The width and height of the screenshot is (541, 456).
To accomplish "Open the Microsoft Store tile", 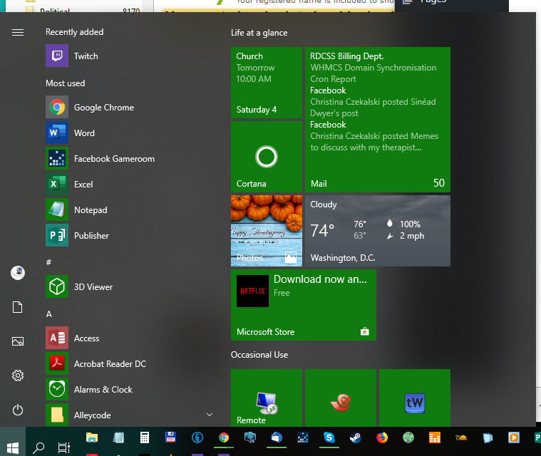I will point(304,305).
